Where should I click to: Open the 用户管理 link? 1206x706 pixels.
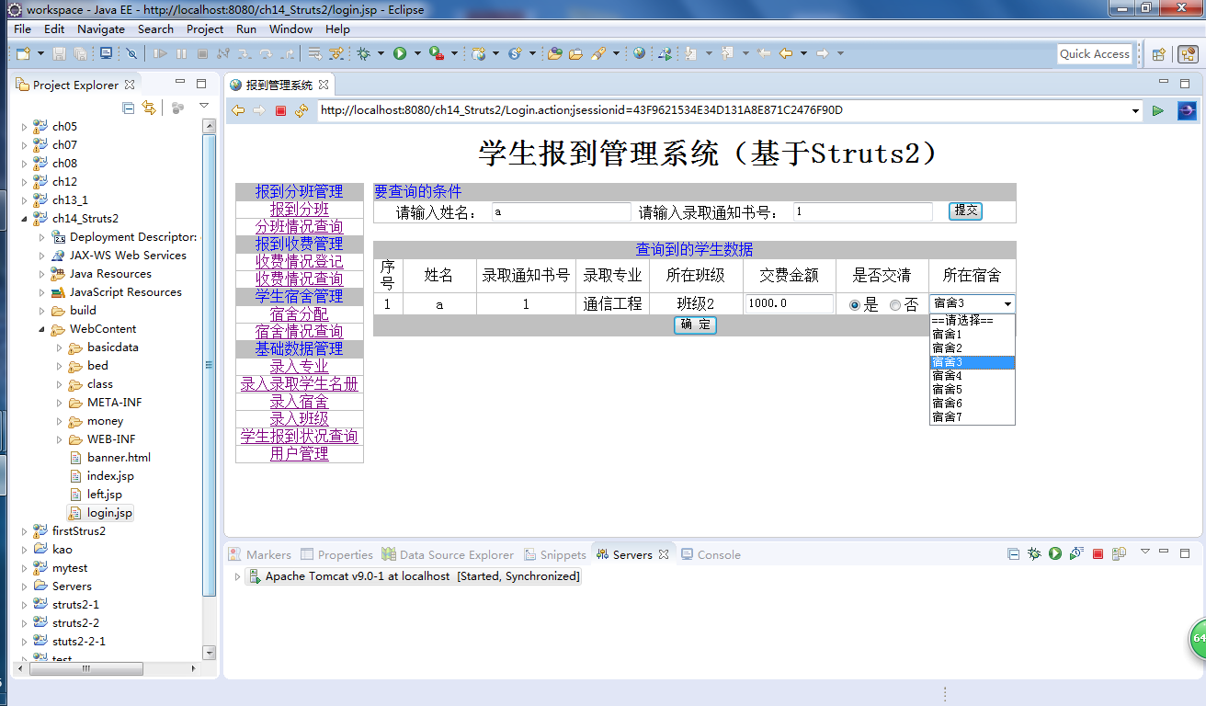[299, 453]
